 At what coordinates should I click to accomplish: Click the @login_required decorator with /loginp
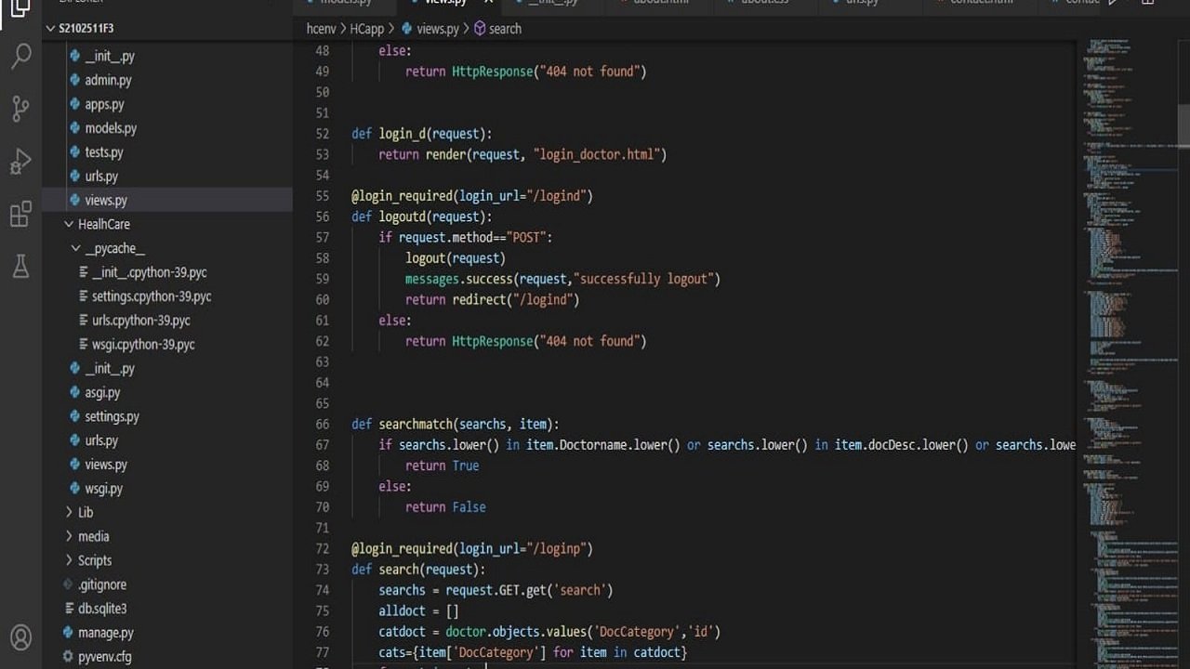472,549
